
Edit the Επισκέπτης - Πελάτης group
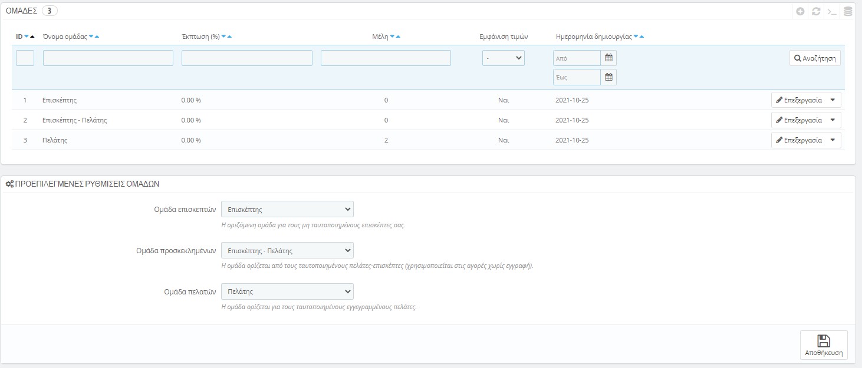tap(799, 120)
